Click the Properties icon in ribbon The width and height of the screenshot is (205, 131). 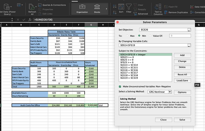pos(40,9)
